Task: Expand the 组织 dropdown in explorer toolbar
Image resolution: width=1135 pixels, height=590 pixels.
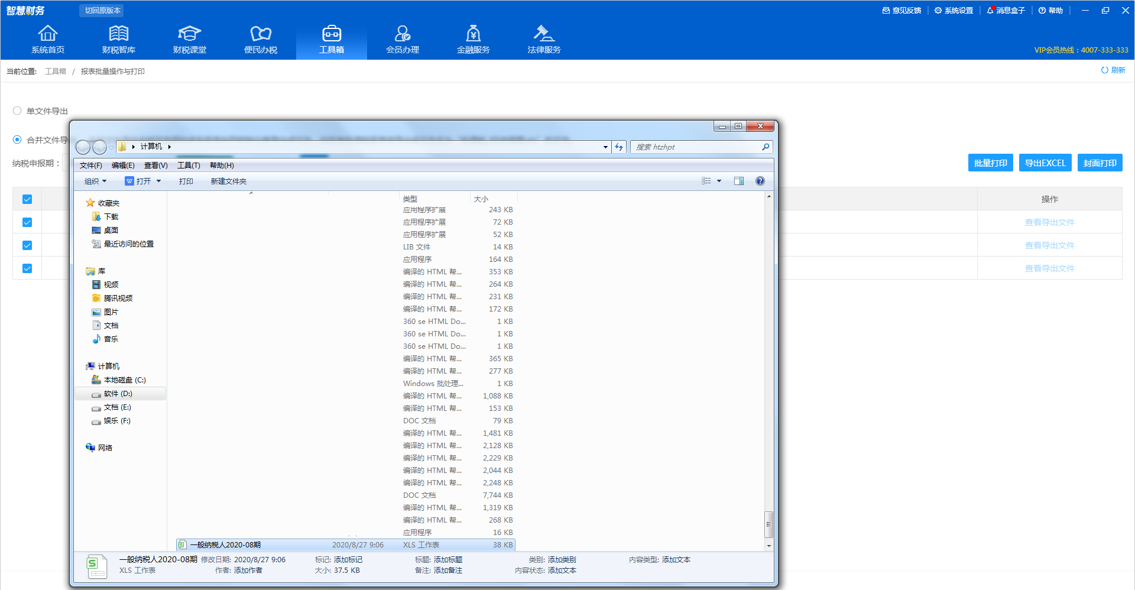Action: click(x=95, y=181)
